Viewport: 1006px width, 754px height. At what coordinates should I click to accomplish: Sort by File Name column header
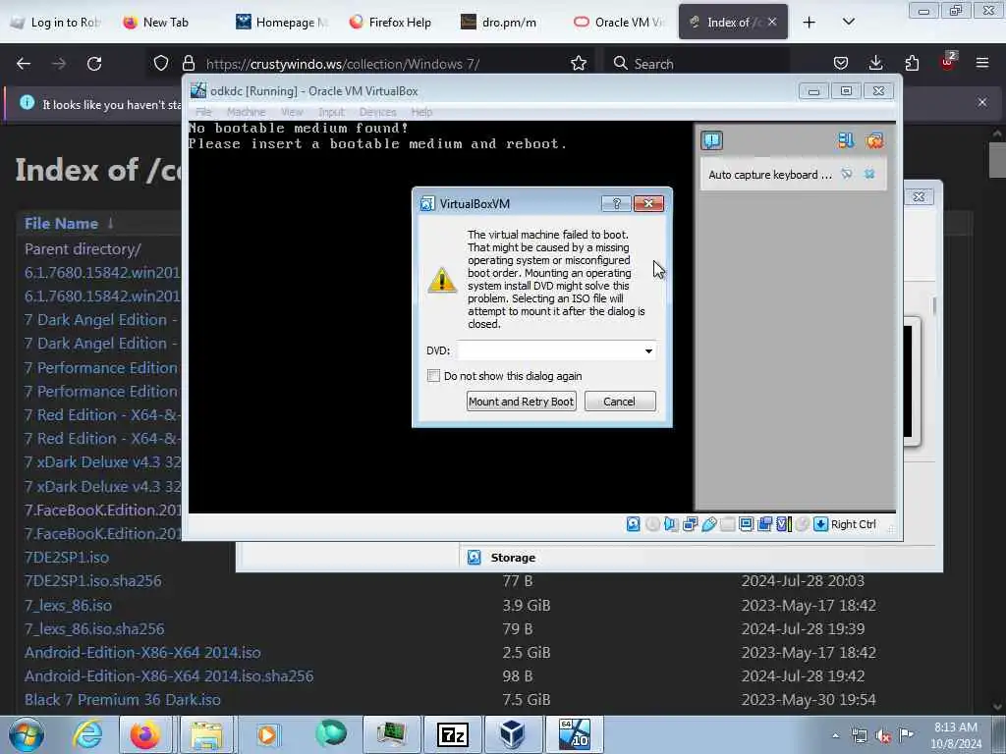pyautogui.click(x=62, y=223)
